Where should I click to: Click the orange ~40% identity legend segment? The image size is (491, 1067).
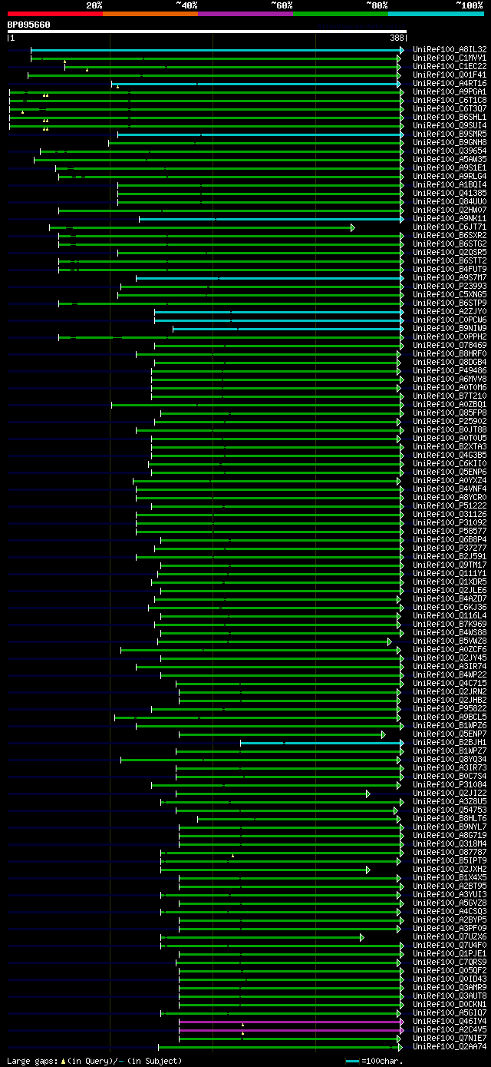tap(150, 14)
